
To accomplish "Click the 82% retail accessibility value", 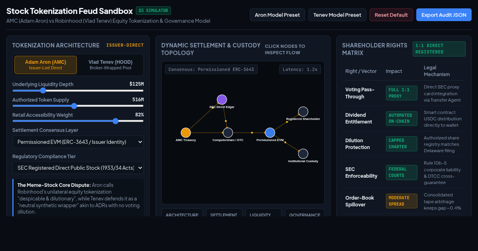I will [139, 115].
